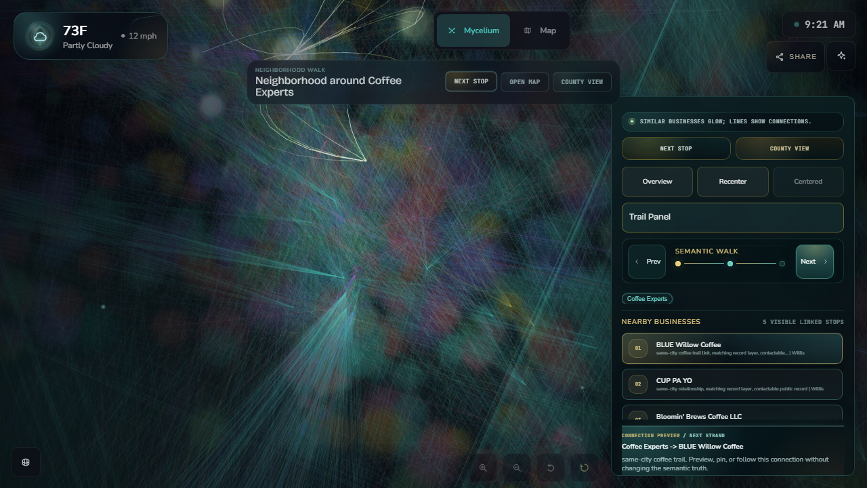Screen dimensions: 867x488
Task: Click the 12 mph wind speed
Action: click(139, 36)
